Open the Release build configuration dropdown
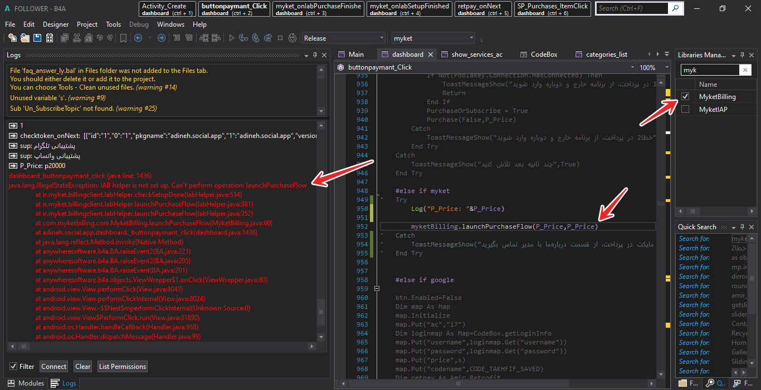 coord(343,38)
